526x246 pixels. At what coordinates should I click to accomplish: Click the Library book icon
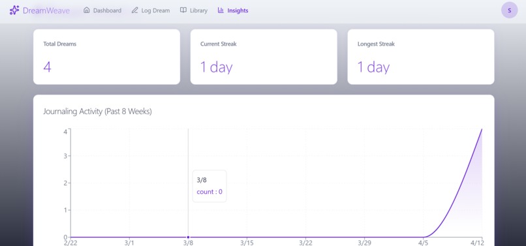click(x=183, y=10)
